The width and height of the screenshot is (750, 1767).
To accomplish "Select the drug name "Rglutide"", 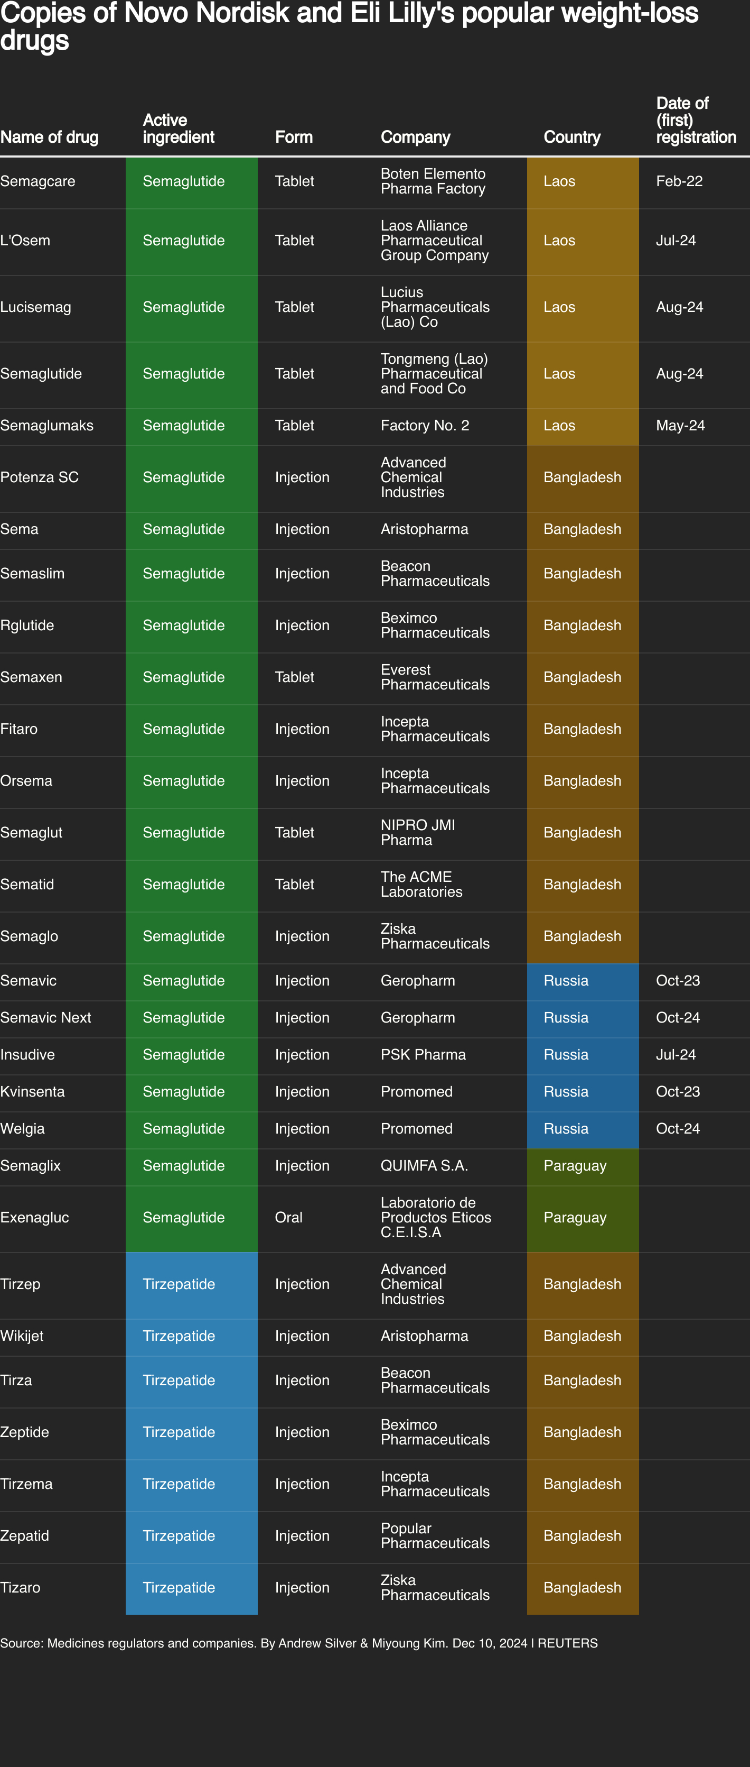I will [27, 625].
